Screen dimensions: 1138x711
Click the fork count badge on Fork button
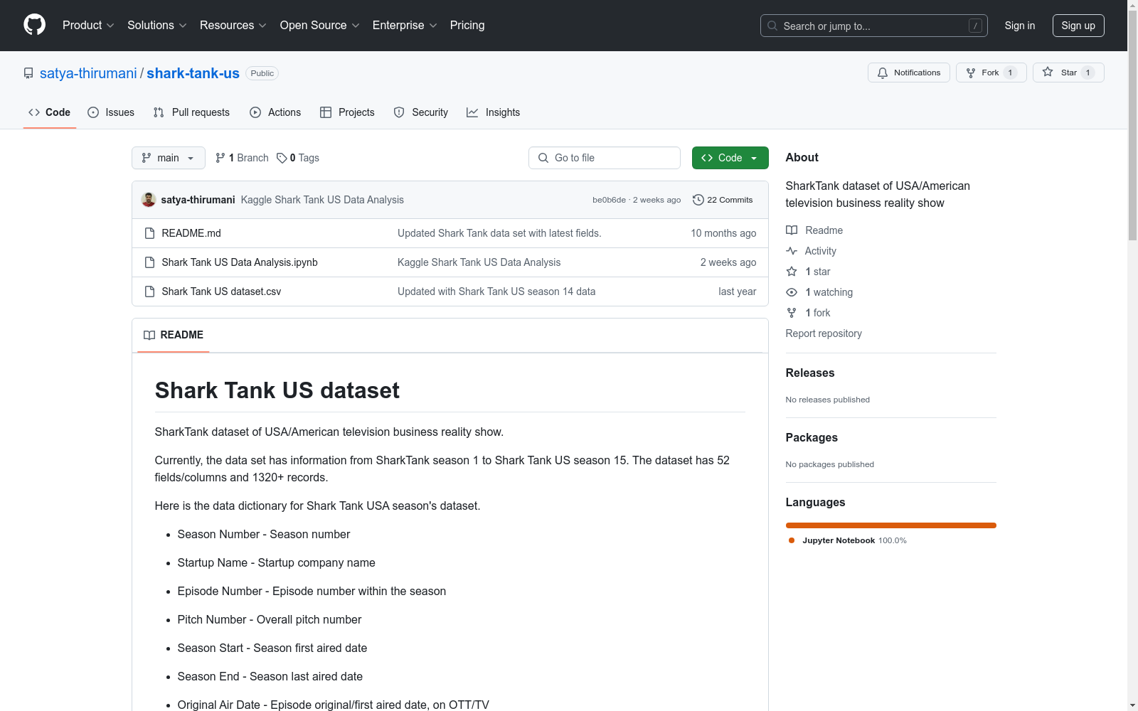tap(1010, 73)
